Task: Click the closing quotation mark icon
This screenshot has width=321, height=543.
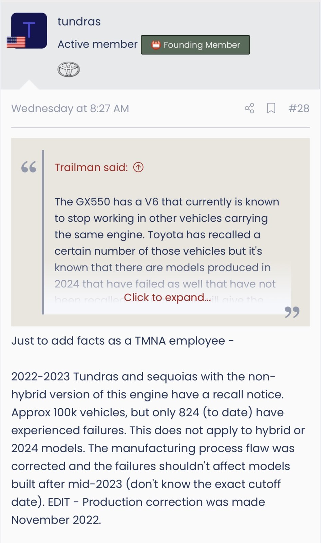Action: [x=292, y=312]
